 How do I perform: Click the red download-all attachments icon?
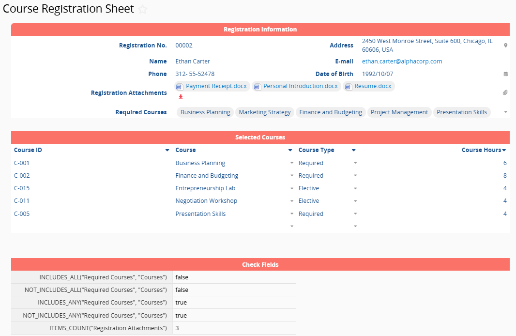[181, 97]
